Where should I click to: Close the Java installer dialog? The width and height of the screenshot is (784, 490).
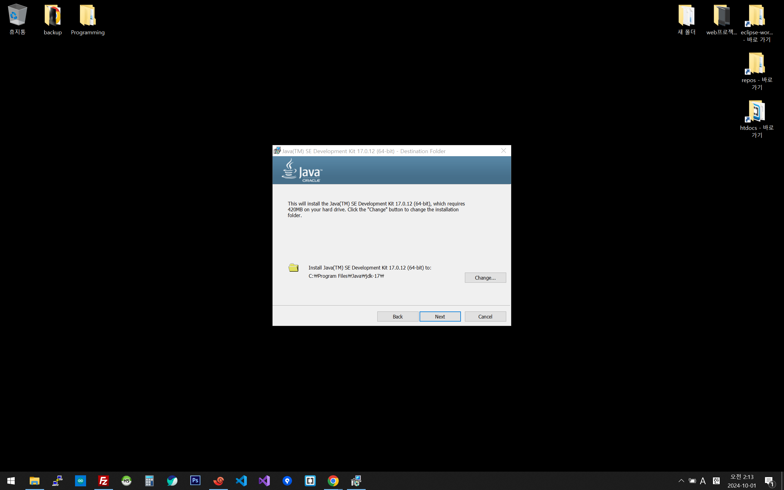point(503,151)
